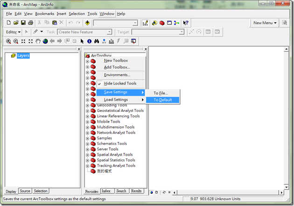
Task: Close the table of contents panel
Action: (79, 49)
